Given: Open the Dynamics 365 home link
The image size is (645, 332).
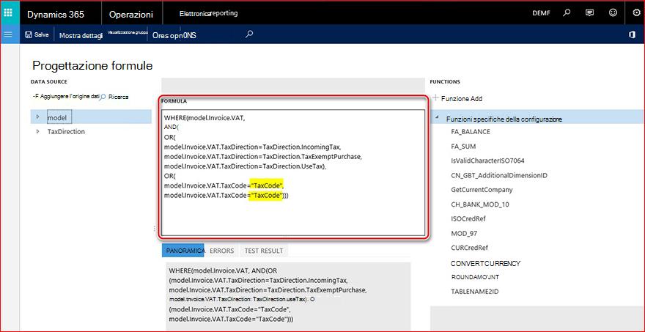Looking at the screenshot, I should point(56,14).
